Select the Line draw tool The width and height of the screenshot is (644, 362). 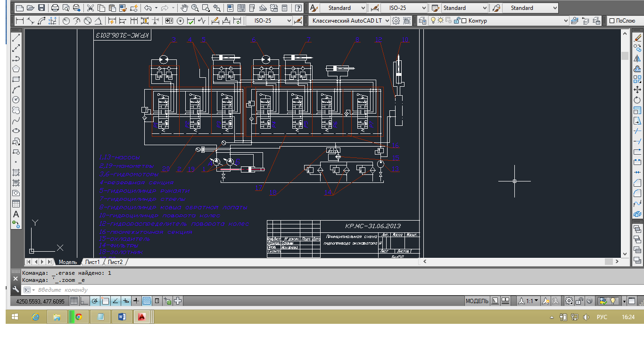[x=16, y=38]
